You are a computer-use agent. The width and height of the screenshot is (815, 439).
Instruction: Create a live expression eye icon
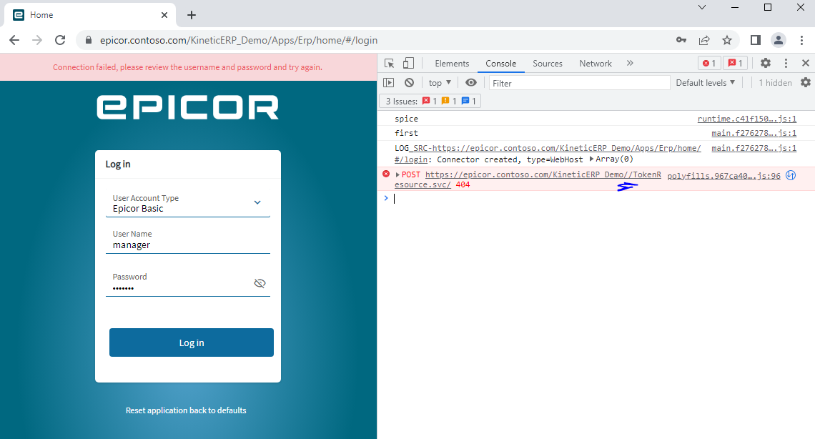471,83
